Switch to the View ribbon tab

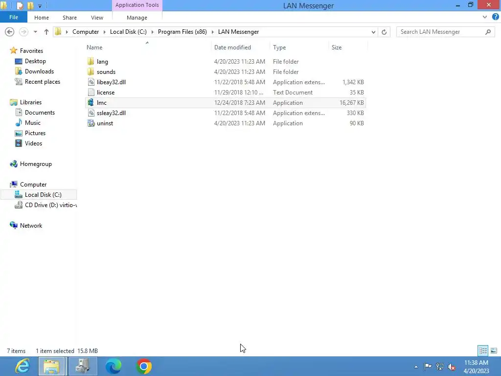click(97, 18)
